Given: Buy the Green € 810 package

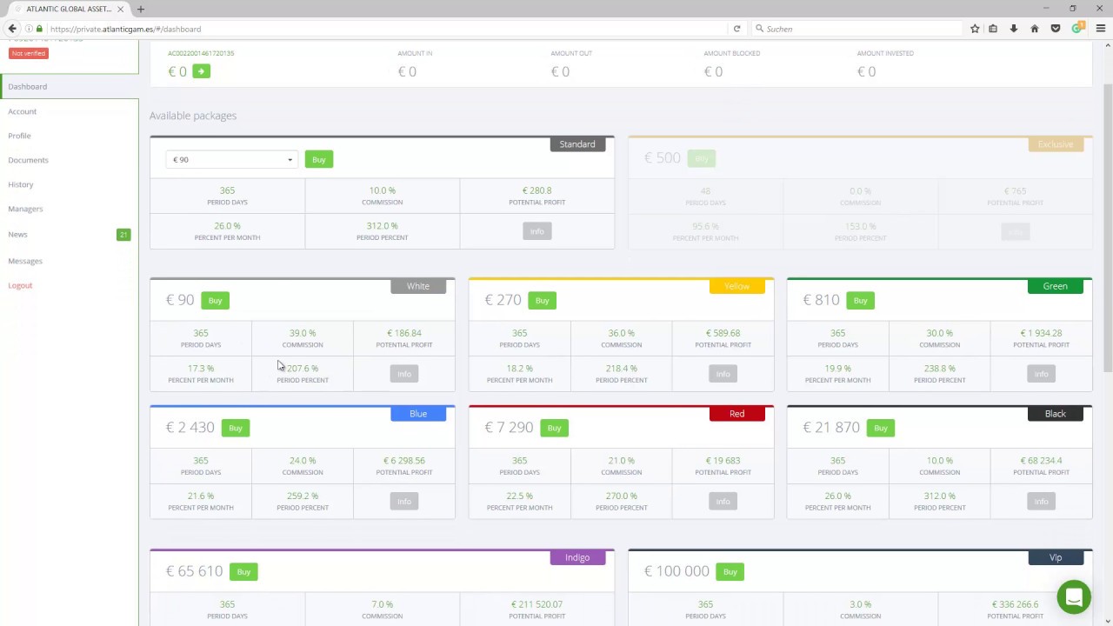Looking at the screenshot, I should click(860, 300).
